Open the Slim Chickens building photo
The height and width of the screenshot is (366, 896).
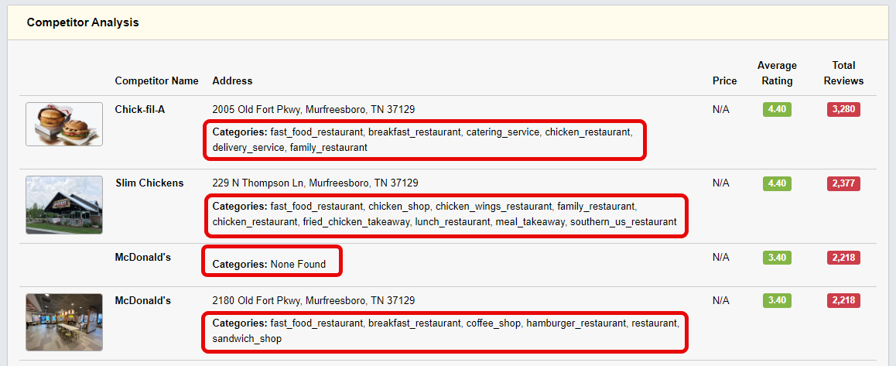pyautogui.click(x=64, y=204)
